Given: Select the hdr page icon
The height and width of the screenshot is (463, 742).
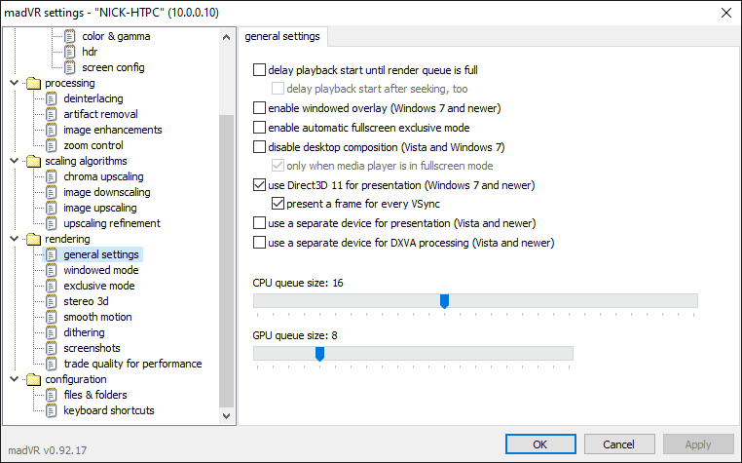Looking at the screenshot, I should pyautogui.click(x=69, y=52).
